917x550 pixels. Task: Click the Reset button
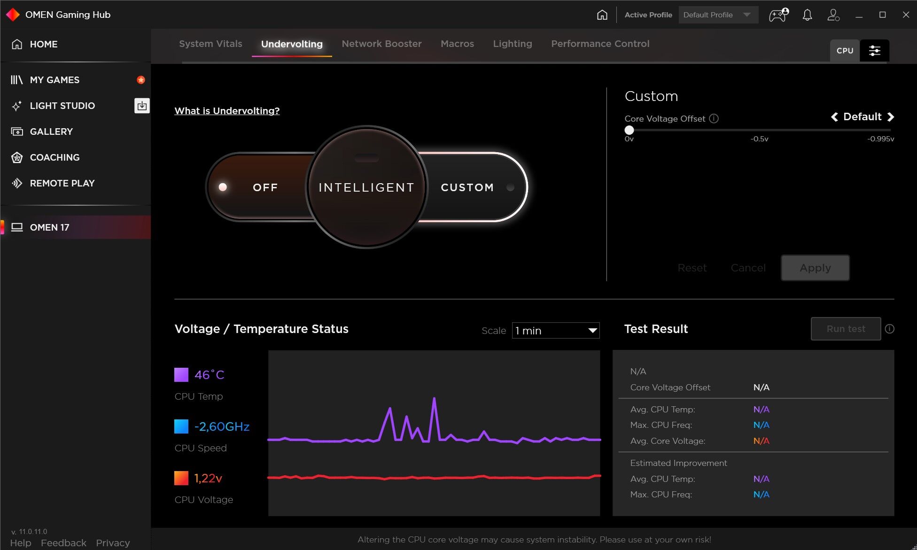click(x=692, y=268)
